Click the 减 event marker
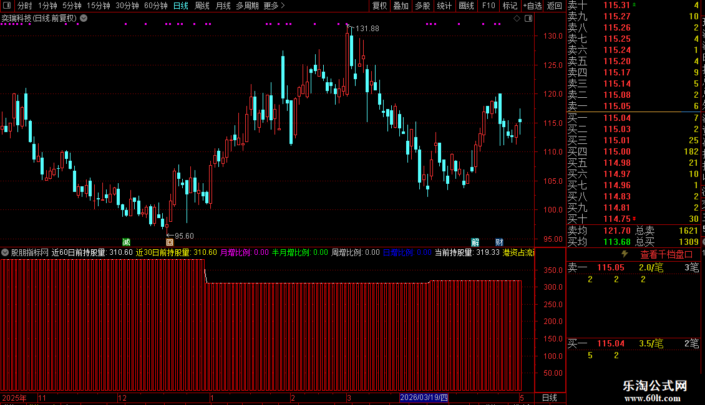 tap(127, 242)
